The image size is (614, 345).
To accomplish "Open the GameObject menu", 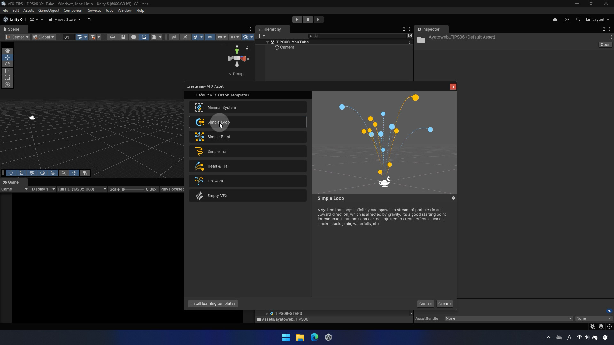I will 49,11.
